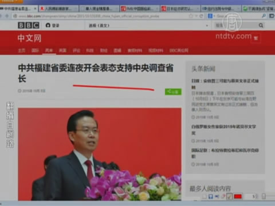Click headline 中共福建省委连夜开会表态支持中央调查省长
The image size is (275, 206).
96,73
